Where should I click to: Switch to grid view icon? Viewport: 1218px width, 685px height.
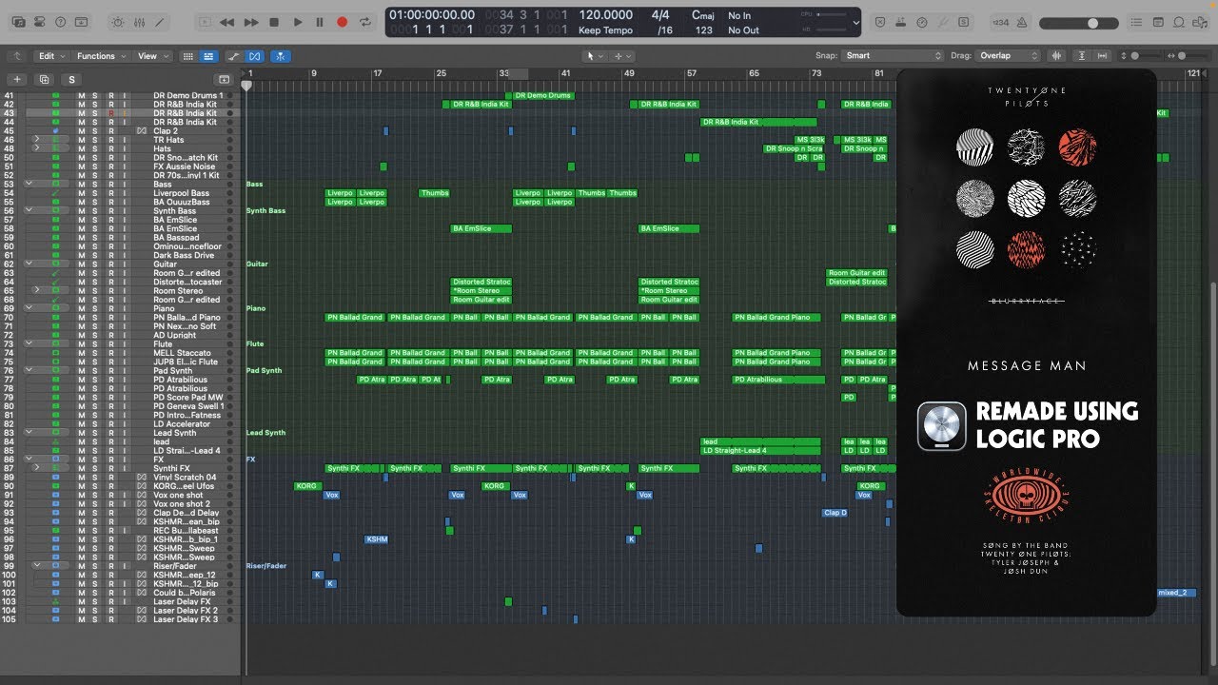tap(187, 56)
